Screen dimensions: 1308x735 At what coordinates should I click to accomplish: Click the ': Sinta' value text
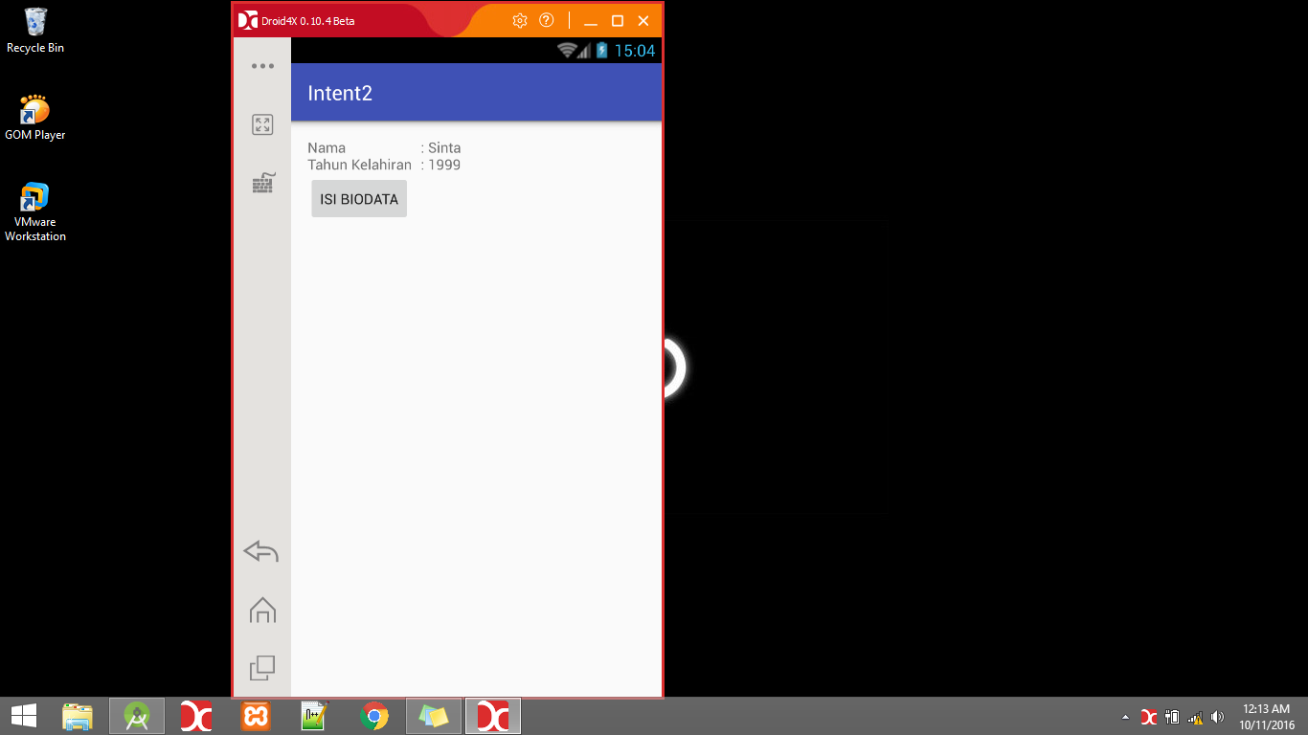(x=441, y=147)
